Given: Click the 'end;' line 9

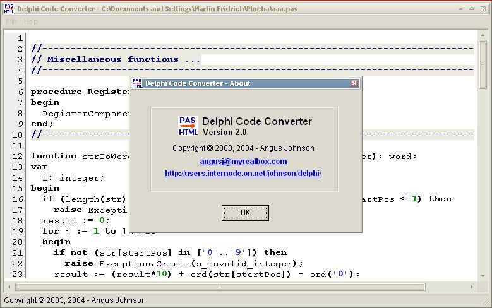Looking at the screenshot, I should (x=42, y=124).
